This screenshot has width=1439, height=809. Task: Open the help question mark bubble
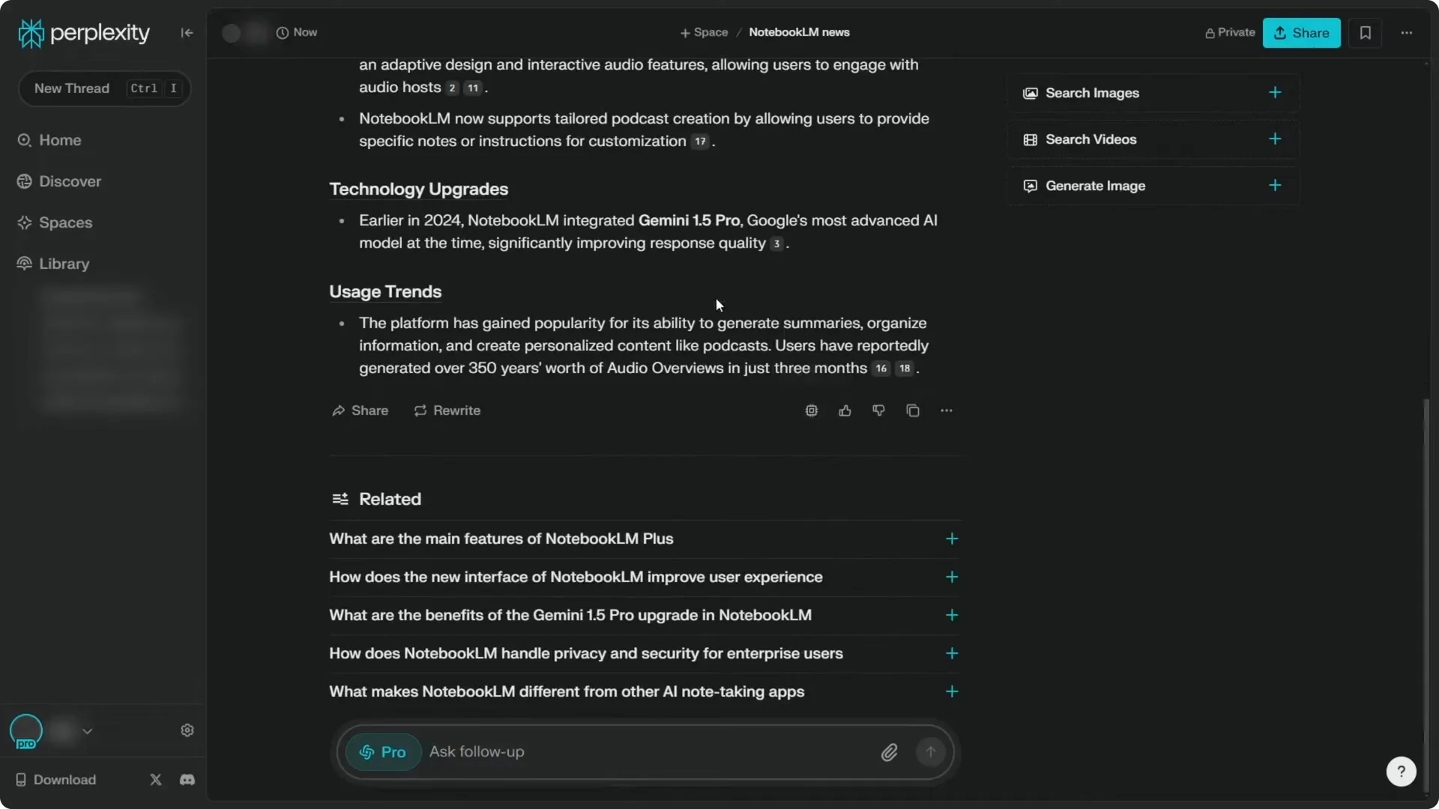(1401, 771)
